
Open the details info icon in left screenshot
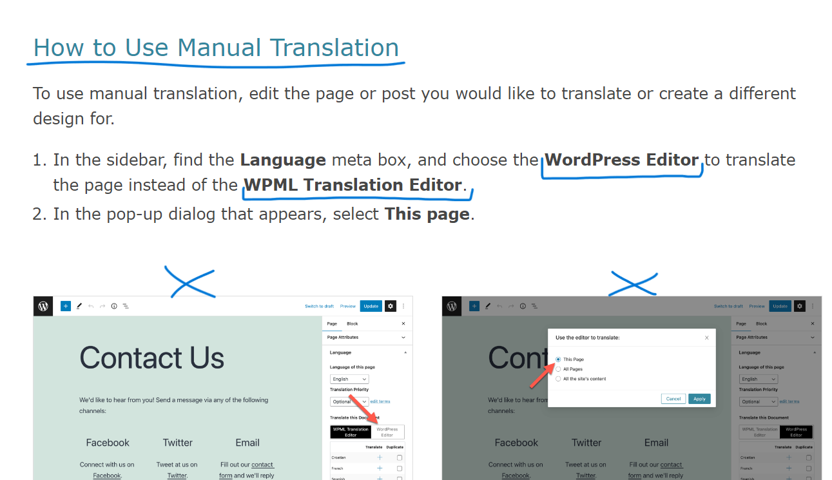click(114, 306)
